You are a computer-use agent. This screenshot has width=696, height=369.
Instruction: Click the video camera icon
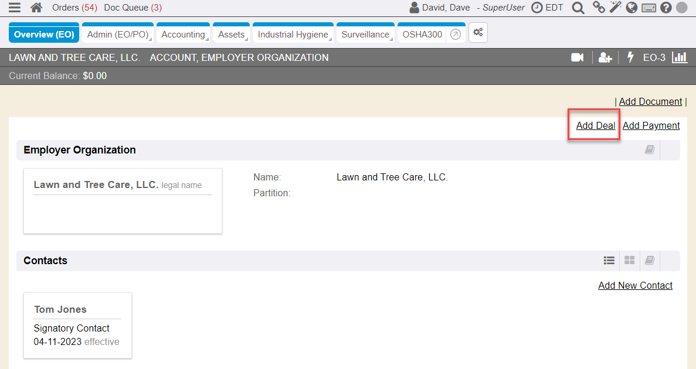(x=578, y=57)
